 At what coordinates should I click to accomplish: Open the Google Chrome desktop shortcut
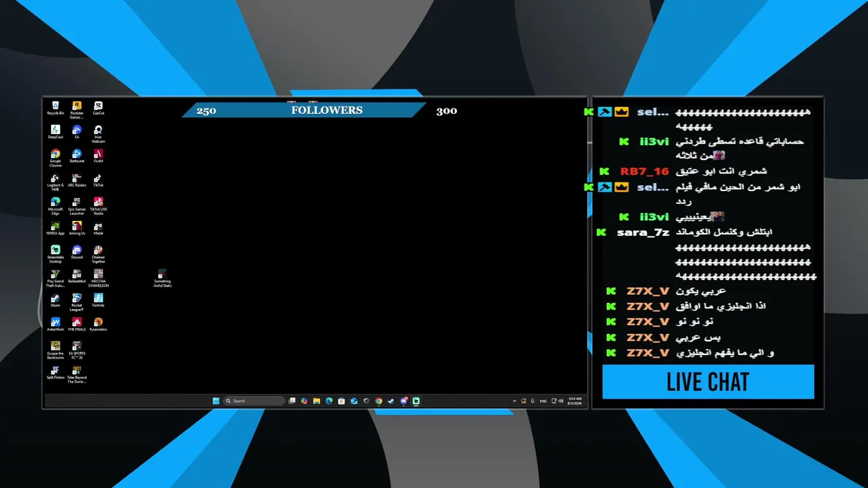[x=56, y=158]
